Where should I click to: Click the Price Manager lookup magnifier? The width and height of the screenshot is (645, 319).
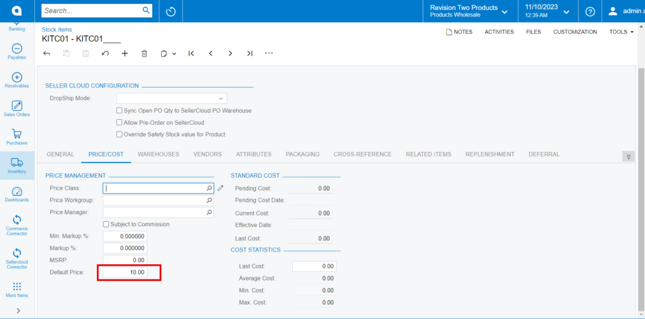coord(209,212)
